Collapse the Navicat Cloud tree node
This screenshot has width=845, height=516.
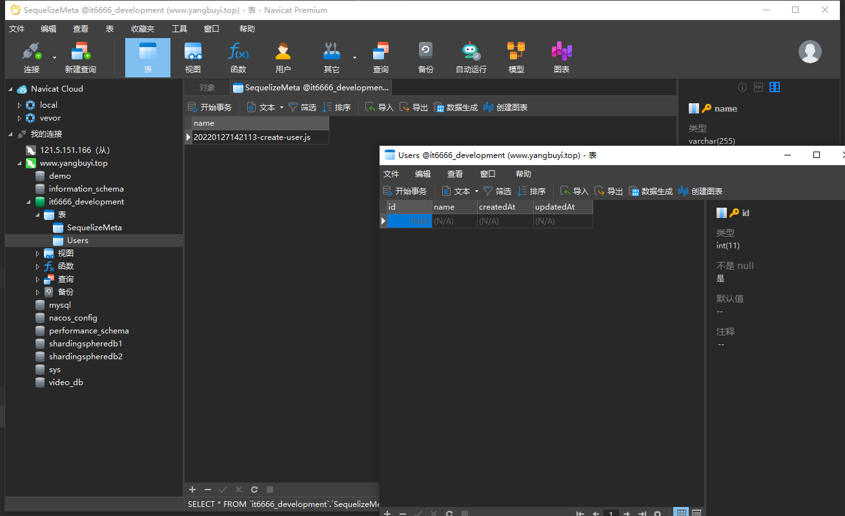point(10,89)
